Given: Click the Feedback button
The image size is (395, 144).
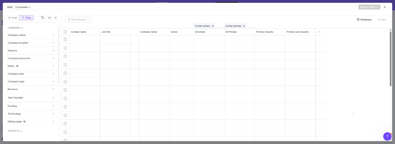Looking at the screenshot, I should tap(364, 20).
